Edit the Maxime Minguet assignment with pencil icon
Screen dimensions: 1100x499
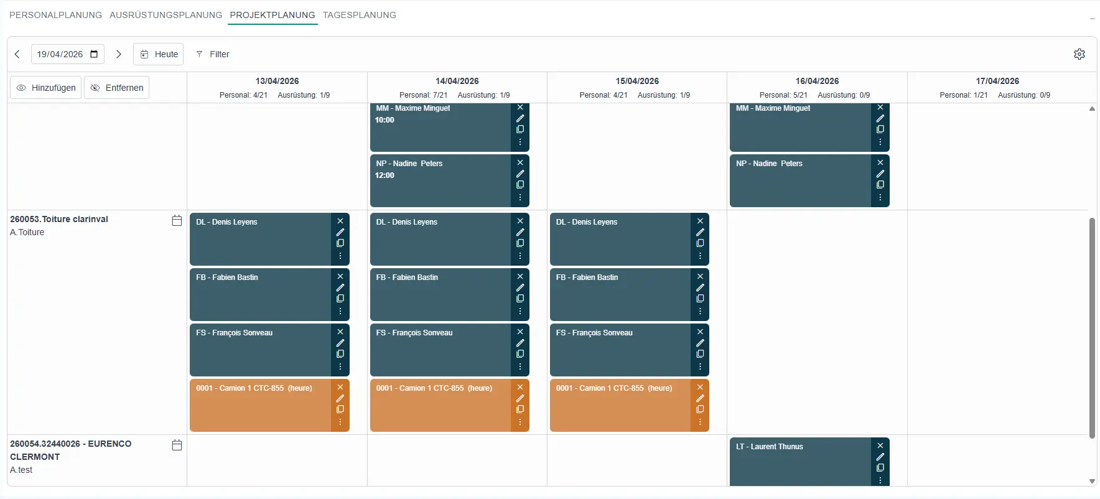[520, 118]
